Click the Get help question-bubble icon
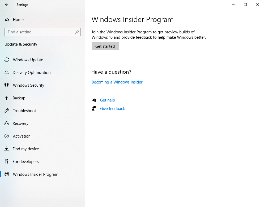Screen dimensions: 264x207 coord(94,100)
